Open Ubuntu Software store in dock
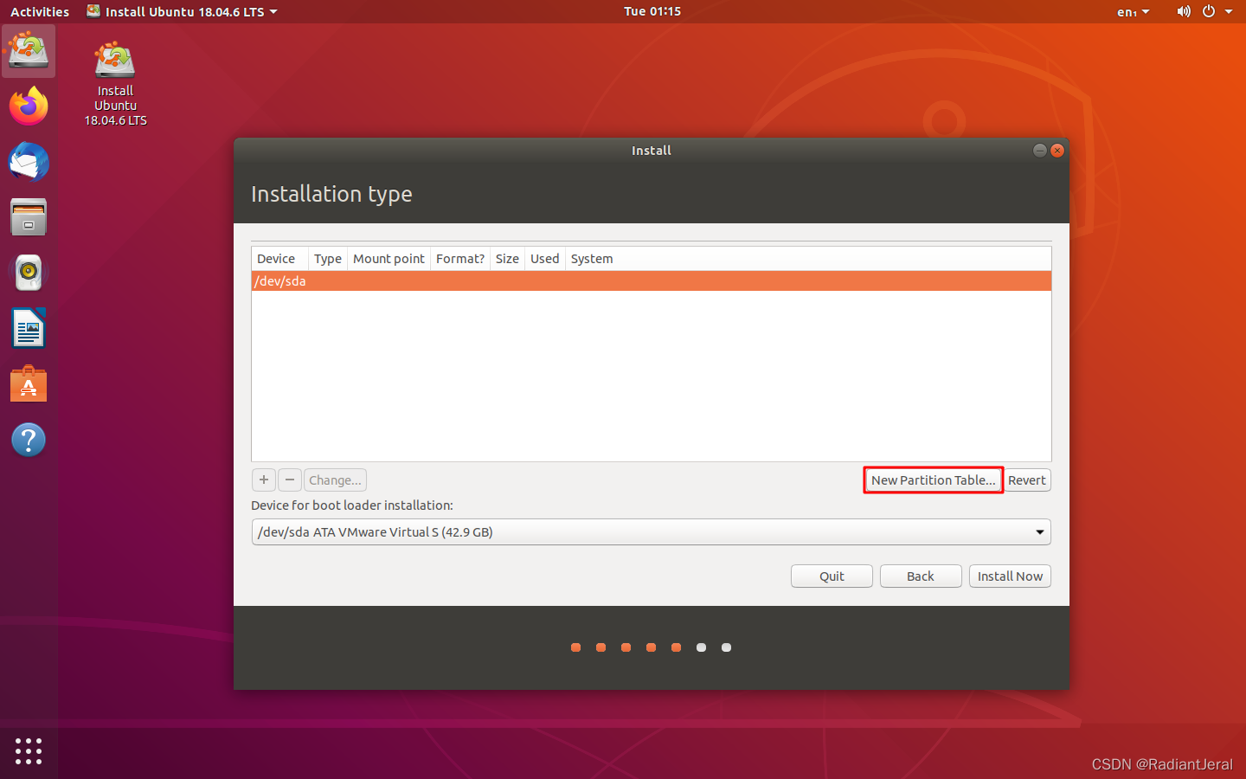The height and width of the screenshot is (779, 1246). coord(29,384)
